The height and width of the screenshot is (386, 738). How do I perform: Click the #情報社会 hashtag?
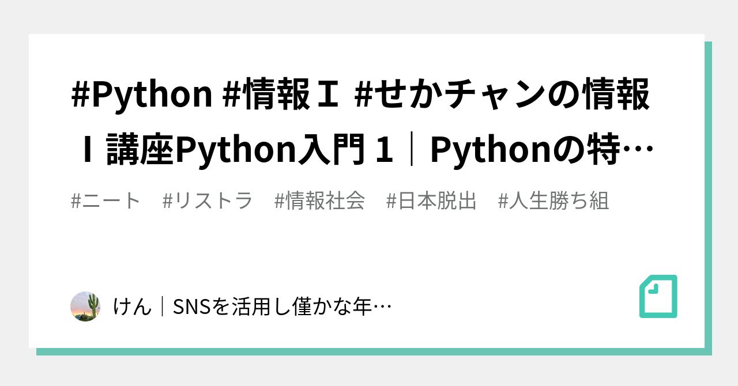coord(319,201)
